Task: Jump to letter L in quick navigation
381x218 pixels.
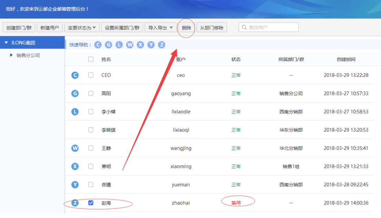Action: pos(119,45)
